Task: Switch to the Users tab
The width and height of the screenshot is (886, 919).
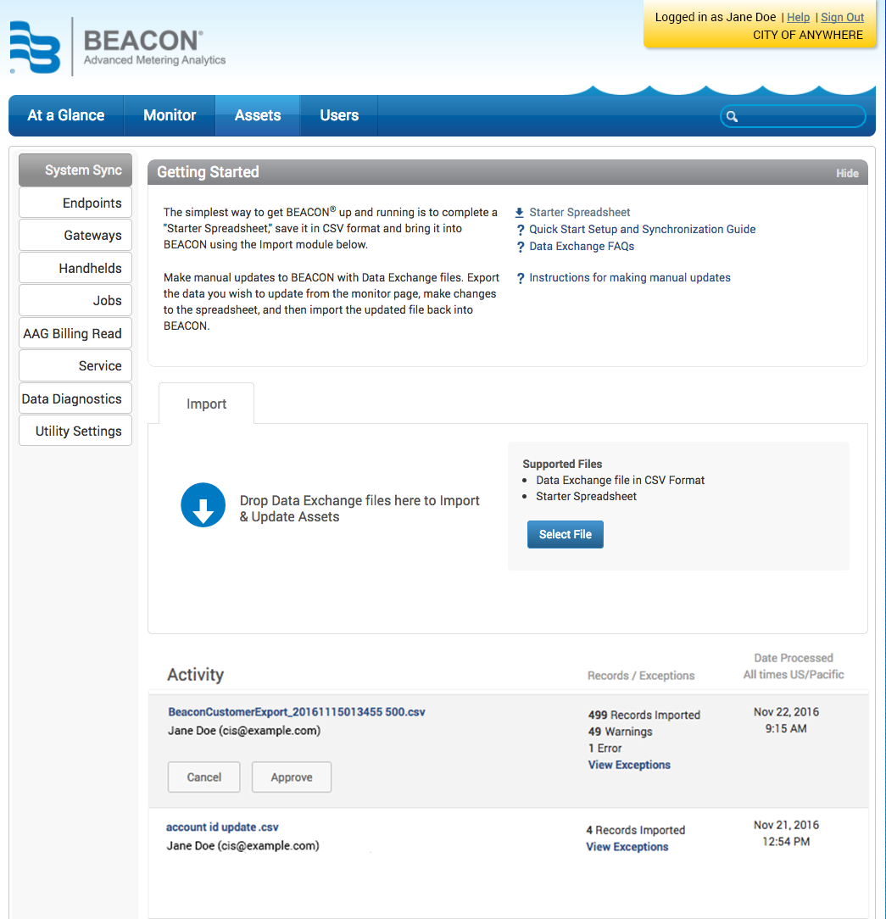Action: coord(339,115)
